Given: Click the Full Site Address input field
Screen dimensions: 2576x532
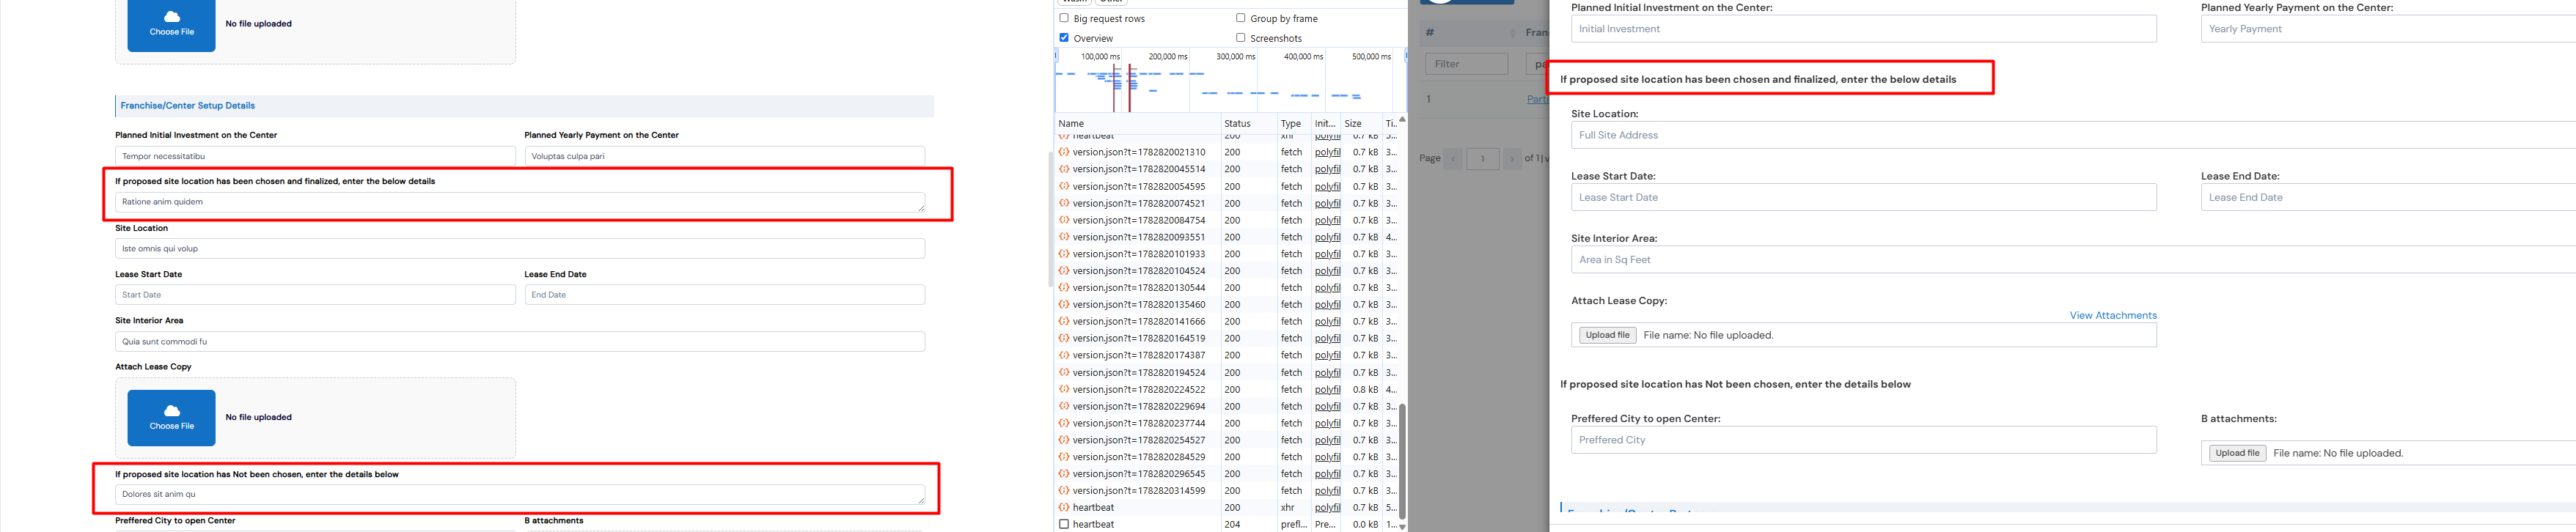Looking at the screenshot, I should (2073, 135).
